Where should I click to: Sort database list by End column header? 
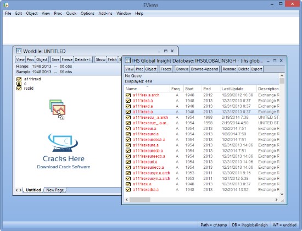coord(211,89)
